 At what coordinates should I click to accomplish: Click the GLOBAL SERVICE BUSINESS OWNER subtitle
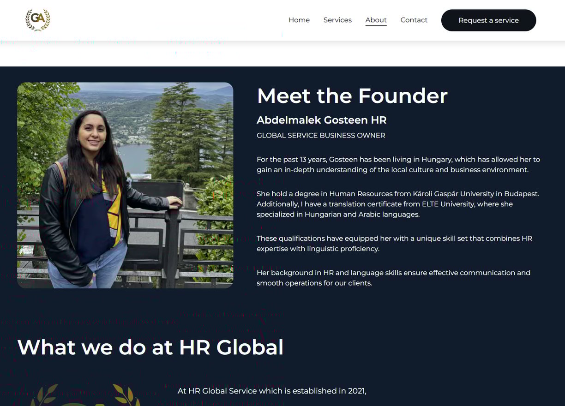click(321, 136)
